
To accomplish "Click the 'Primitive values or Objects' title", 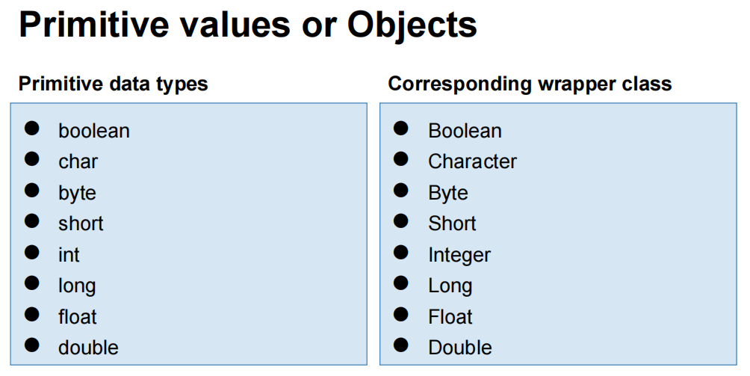I will (248, 25).
